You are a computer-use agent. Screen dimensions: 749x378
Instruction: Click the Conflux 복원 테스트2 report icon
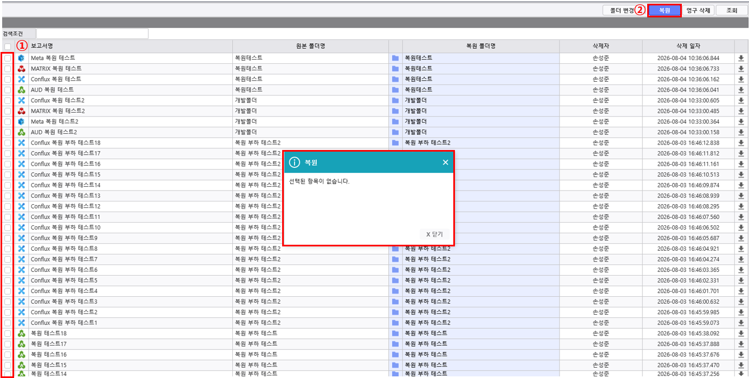(x=22, y=100)
